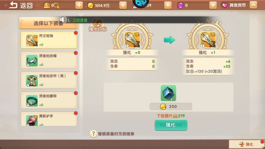Add purple gems with plus button
Screen dimensions: 265x149
point(213,5)
